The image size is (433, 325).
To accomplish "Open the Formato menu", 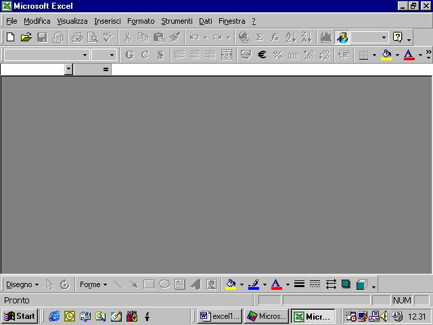I will click(141, 21).
